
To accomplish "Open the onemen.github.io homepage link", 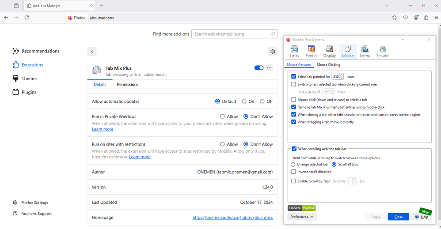I will [232, 218].
